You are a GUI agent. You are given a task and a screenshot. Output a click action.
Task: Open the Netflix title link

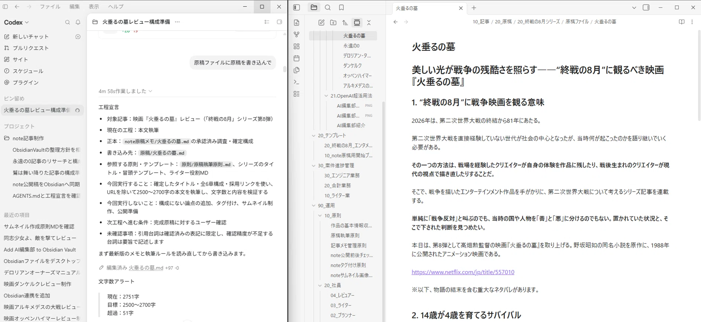[463, 272]
